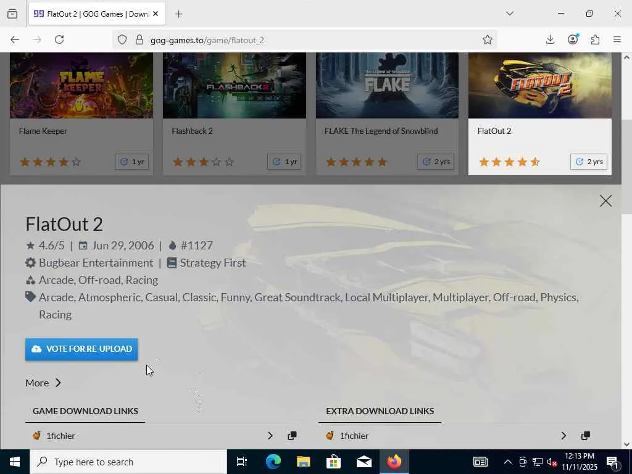Click the Physics tag
Screen dimensions: 632x474
[x=559, y=297]
